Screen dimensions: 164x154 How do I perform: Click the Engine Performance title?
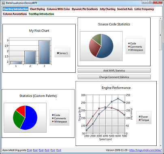tap(116, 88)
